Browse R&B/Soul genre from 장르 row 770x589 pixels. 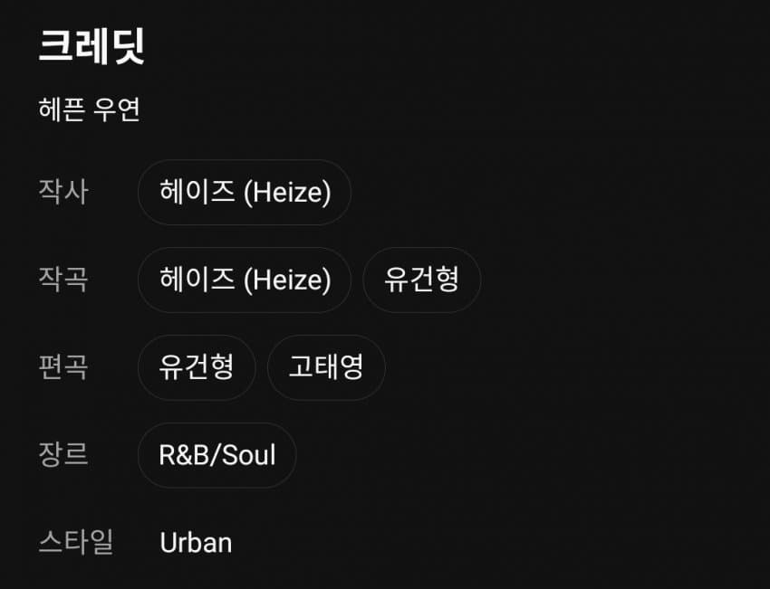click(x=217, y=455)
